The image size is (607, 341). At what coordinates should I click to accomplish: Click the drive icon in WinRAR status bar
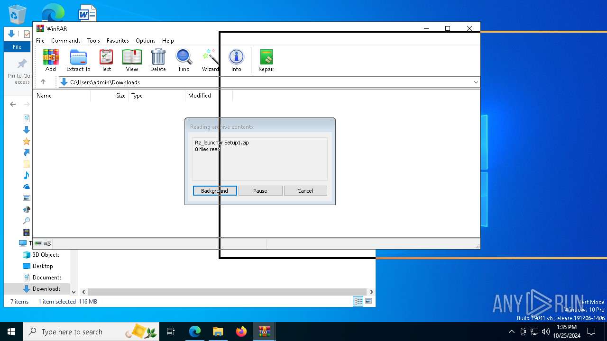coord(38,243)
